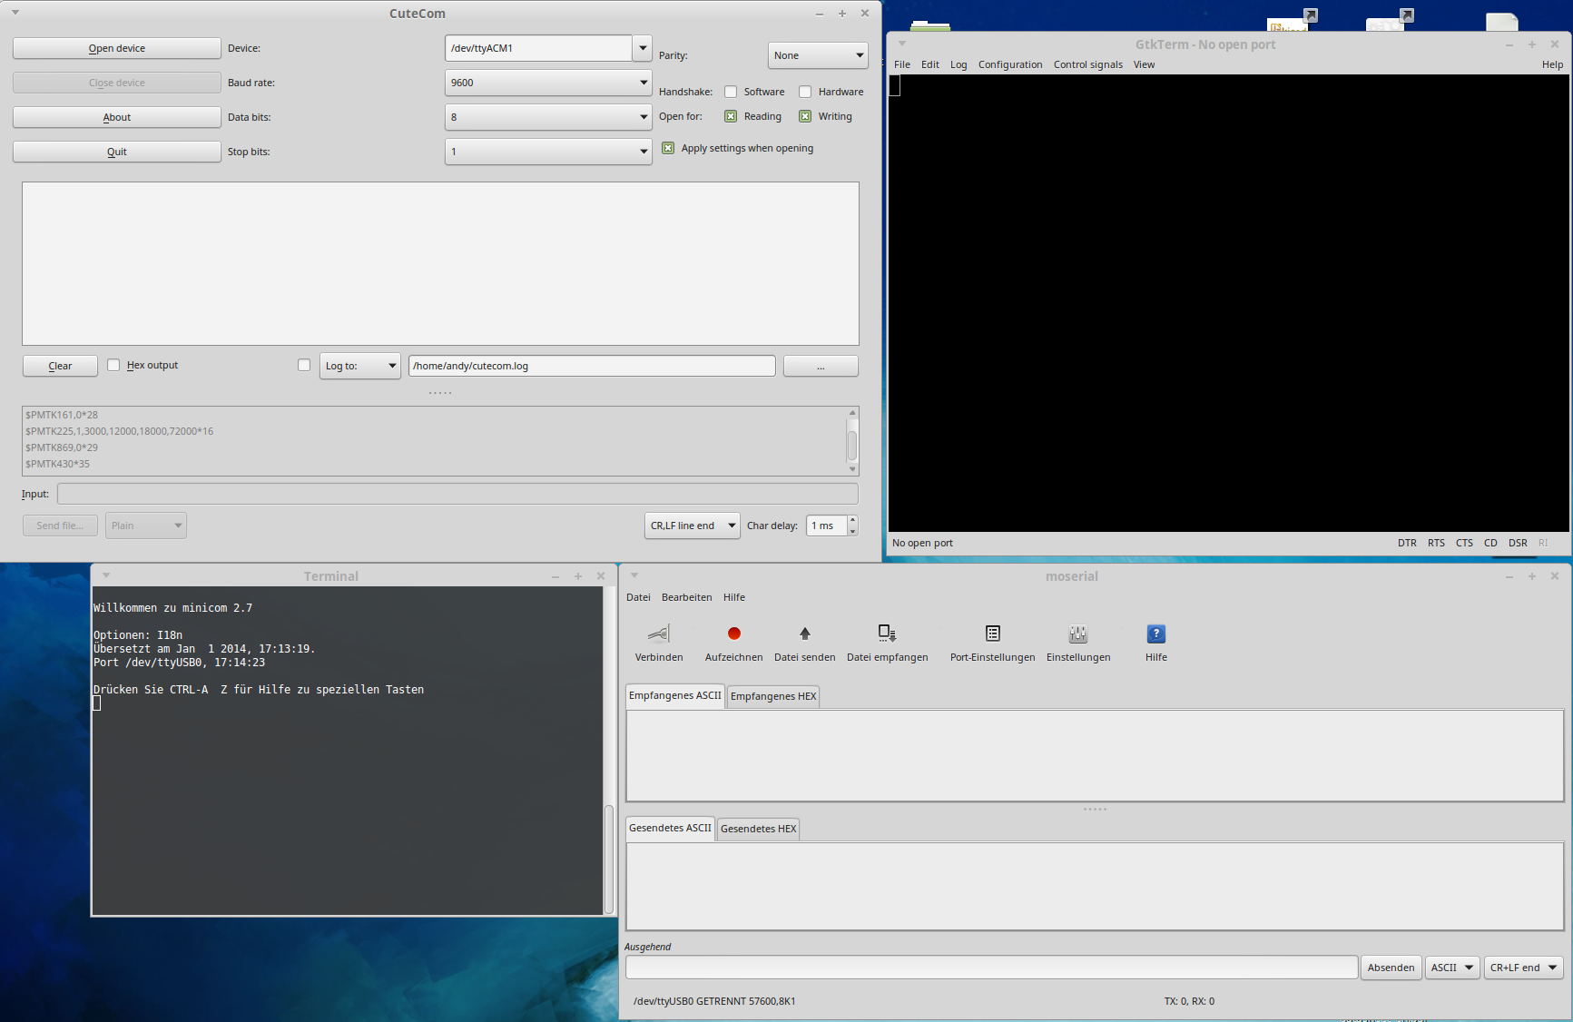
Task: Click the red Aufzeichnen record icon
Action: (x=733, y=634)
